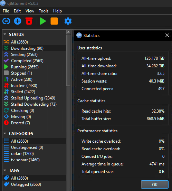
Task: Open the File menu
Action: pos(6,11)
